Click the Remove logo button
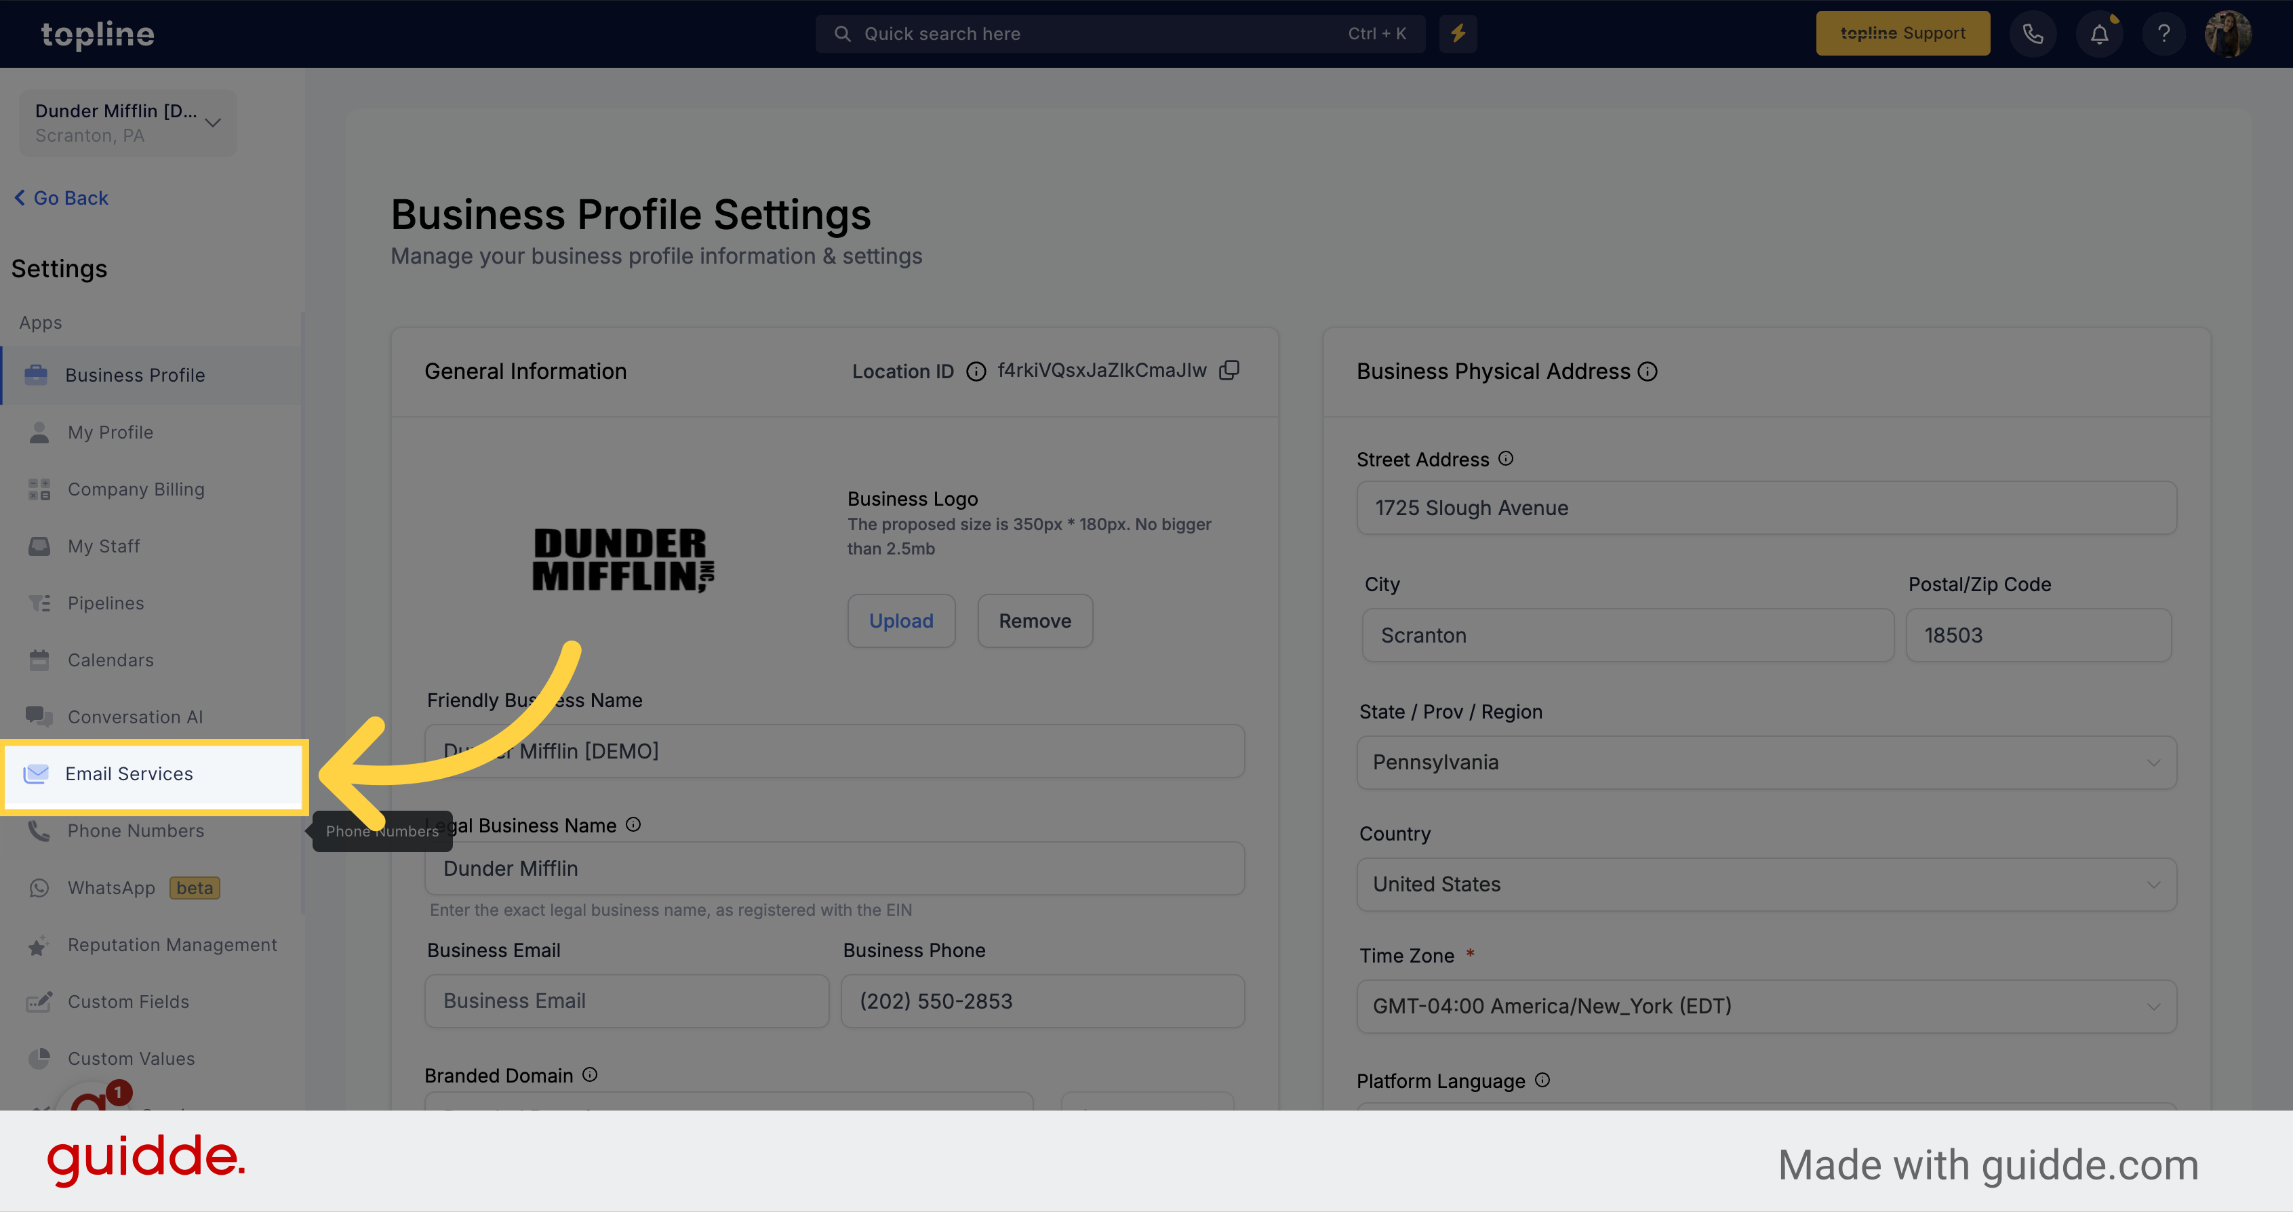Image resolution: width=2293 pixels, height=1212 pixels. point(1035,621)
